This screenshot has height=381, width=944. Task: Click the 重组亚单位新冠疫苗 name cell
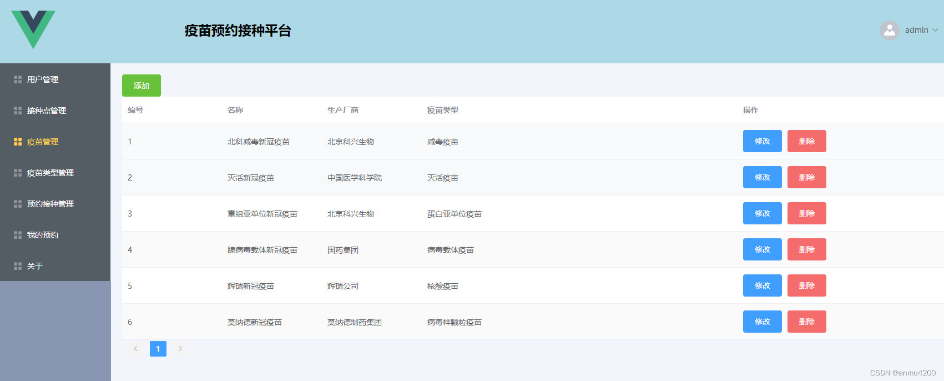coord(262,214)
